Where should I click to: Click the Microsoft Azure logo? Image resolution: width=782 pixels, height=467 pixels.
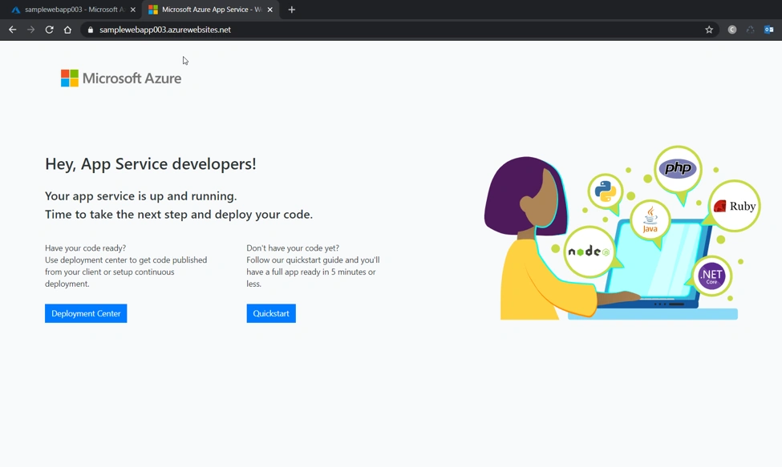[x=120, y=79]
